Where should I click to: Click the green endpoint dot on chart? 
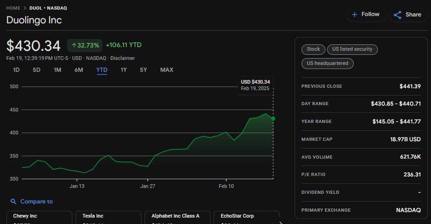(x=273, y=119)
